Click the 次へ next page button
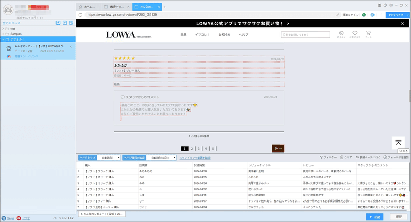The image size is (411, 222). point(278,149)
